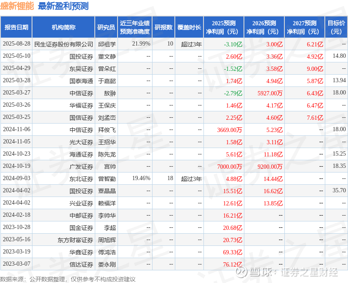Click 2025 profit value 76.12亿
Screen dimensions: 348x283
(233, 264)
